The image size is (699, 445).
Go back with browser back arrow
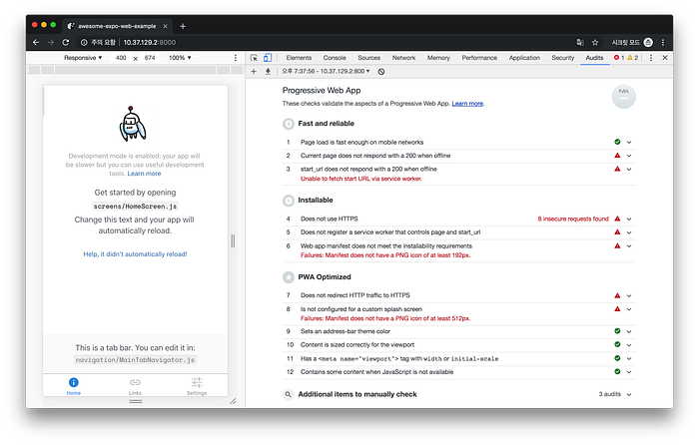click(x=36, y=42)
